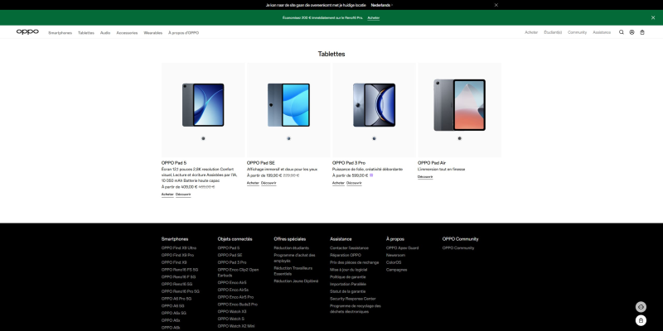Select the color dot under OPPO Pad SE
The height and width of the screenshot is (331, 663).
point(288,138)
